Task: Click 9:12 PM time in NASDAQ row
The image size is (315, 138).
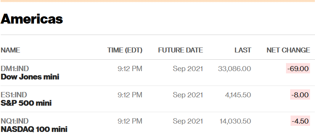Action: click(130, 121)
